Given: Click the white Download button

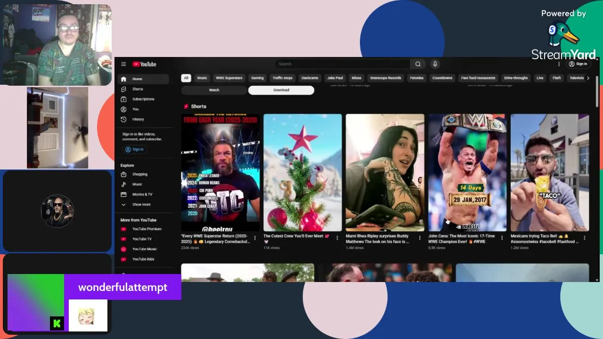Looking at the screenshot, I should click(x=281, y=90).
